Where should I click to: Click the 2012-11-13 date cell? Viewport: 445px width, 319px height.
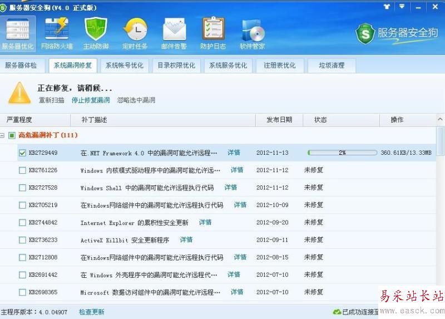[272, 153]
